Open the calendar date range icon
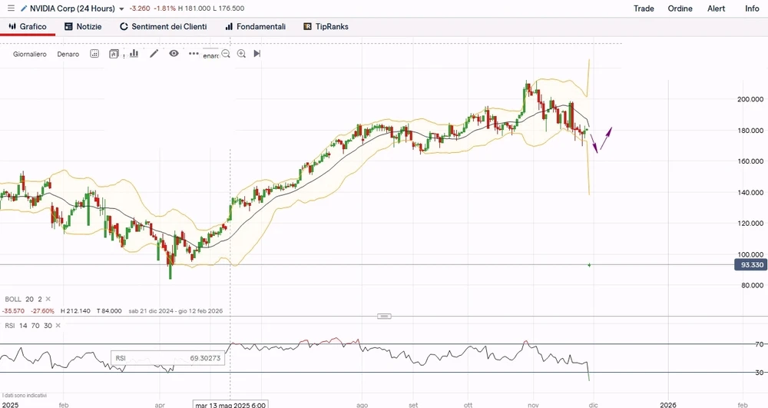The image size is (768, 408). (x=94, y=54)
